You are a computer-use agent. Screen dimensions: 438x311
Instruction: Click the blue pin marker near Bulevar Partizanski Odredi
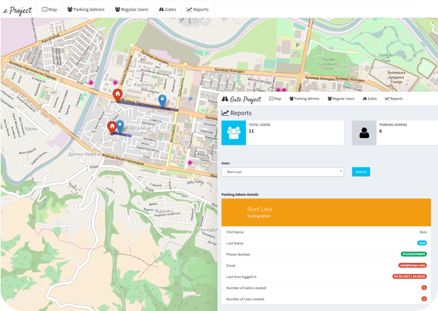click(x=162, y=100)
